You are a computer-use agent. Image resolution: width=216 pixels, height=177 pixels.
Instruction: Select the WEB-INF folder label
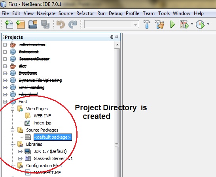tap(42, 116)
